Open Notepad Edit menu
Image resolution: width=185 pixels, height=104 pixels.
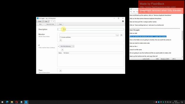[x=134, y=12]
